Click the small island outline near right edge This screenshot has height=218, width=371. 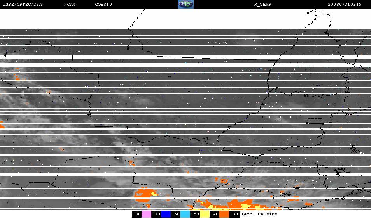(x=354, y=149)
